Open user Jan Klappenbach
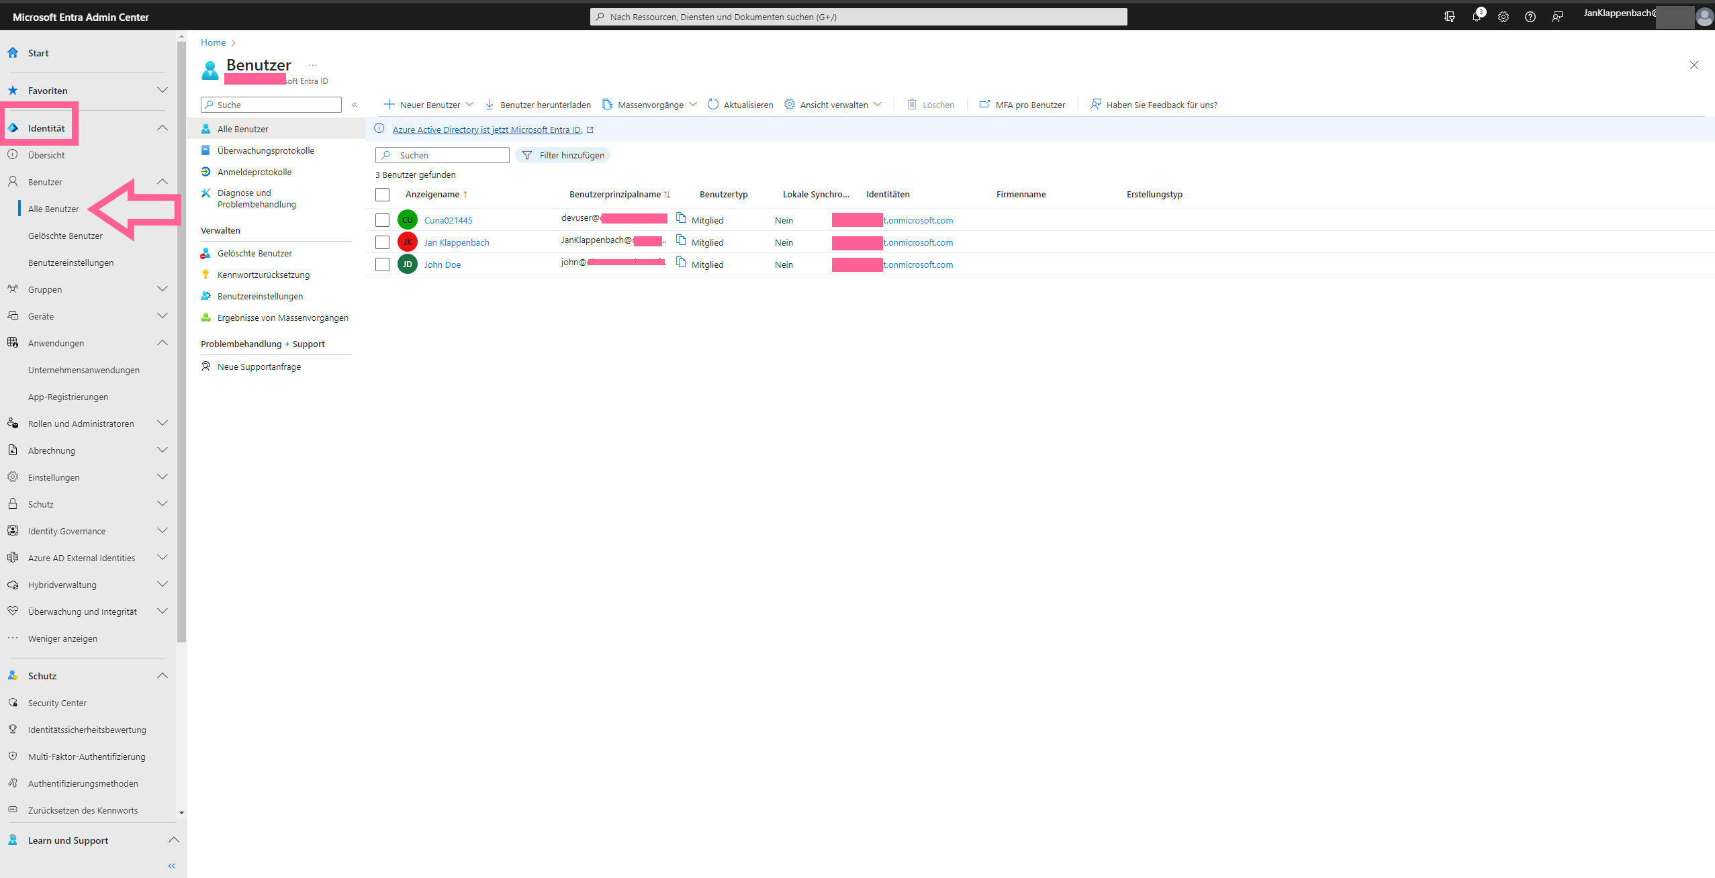The height and width of the screenshot is (878, 1715). pyautogui.click(x=457, y=242)
